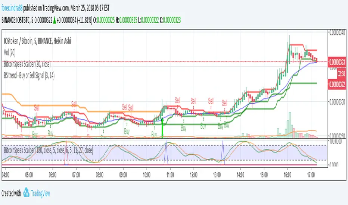Click the 10:00 time axis label
Screen dimensions: 348x205
point(147,175)
